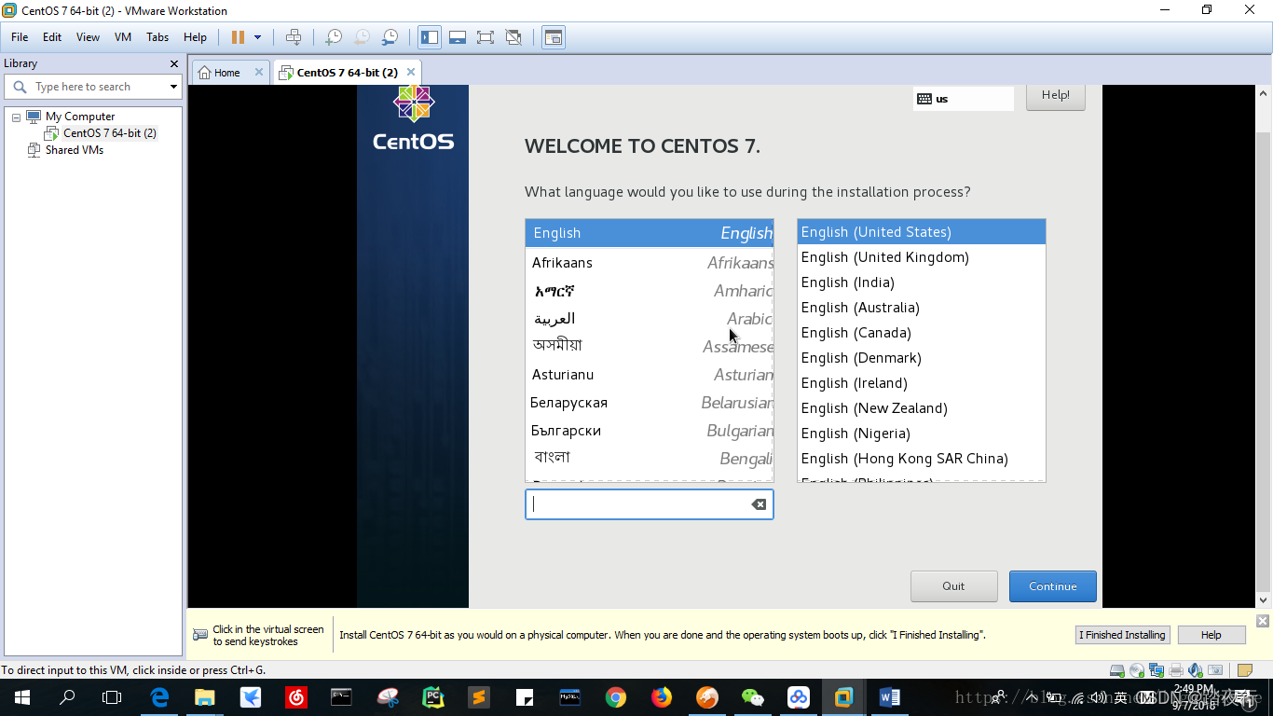Viewport: 1273px width, 716px height.
Task: Select Shared VMs in the library
Action: pos(75,150)
